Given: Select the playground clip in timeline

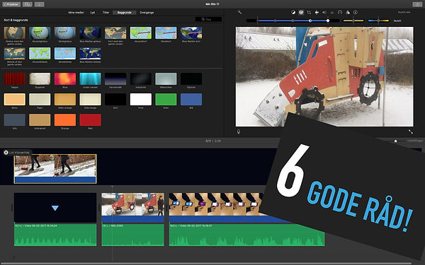Looking at the screenshot, I should coord(133,207).
